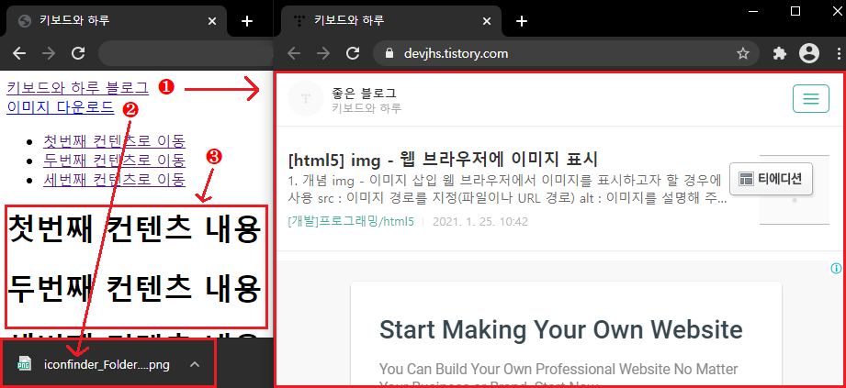This screenshot has width=846, height=388.
Task: Open new tab in left browser window
Action: click(x=246, y=21)
